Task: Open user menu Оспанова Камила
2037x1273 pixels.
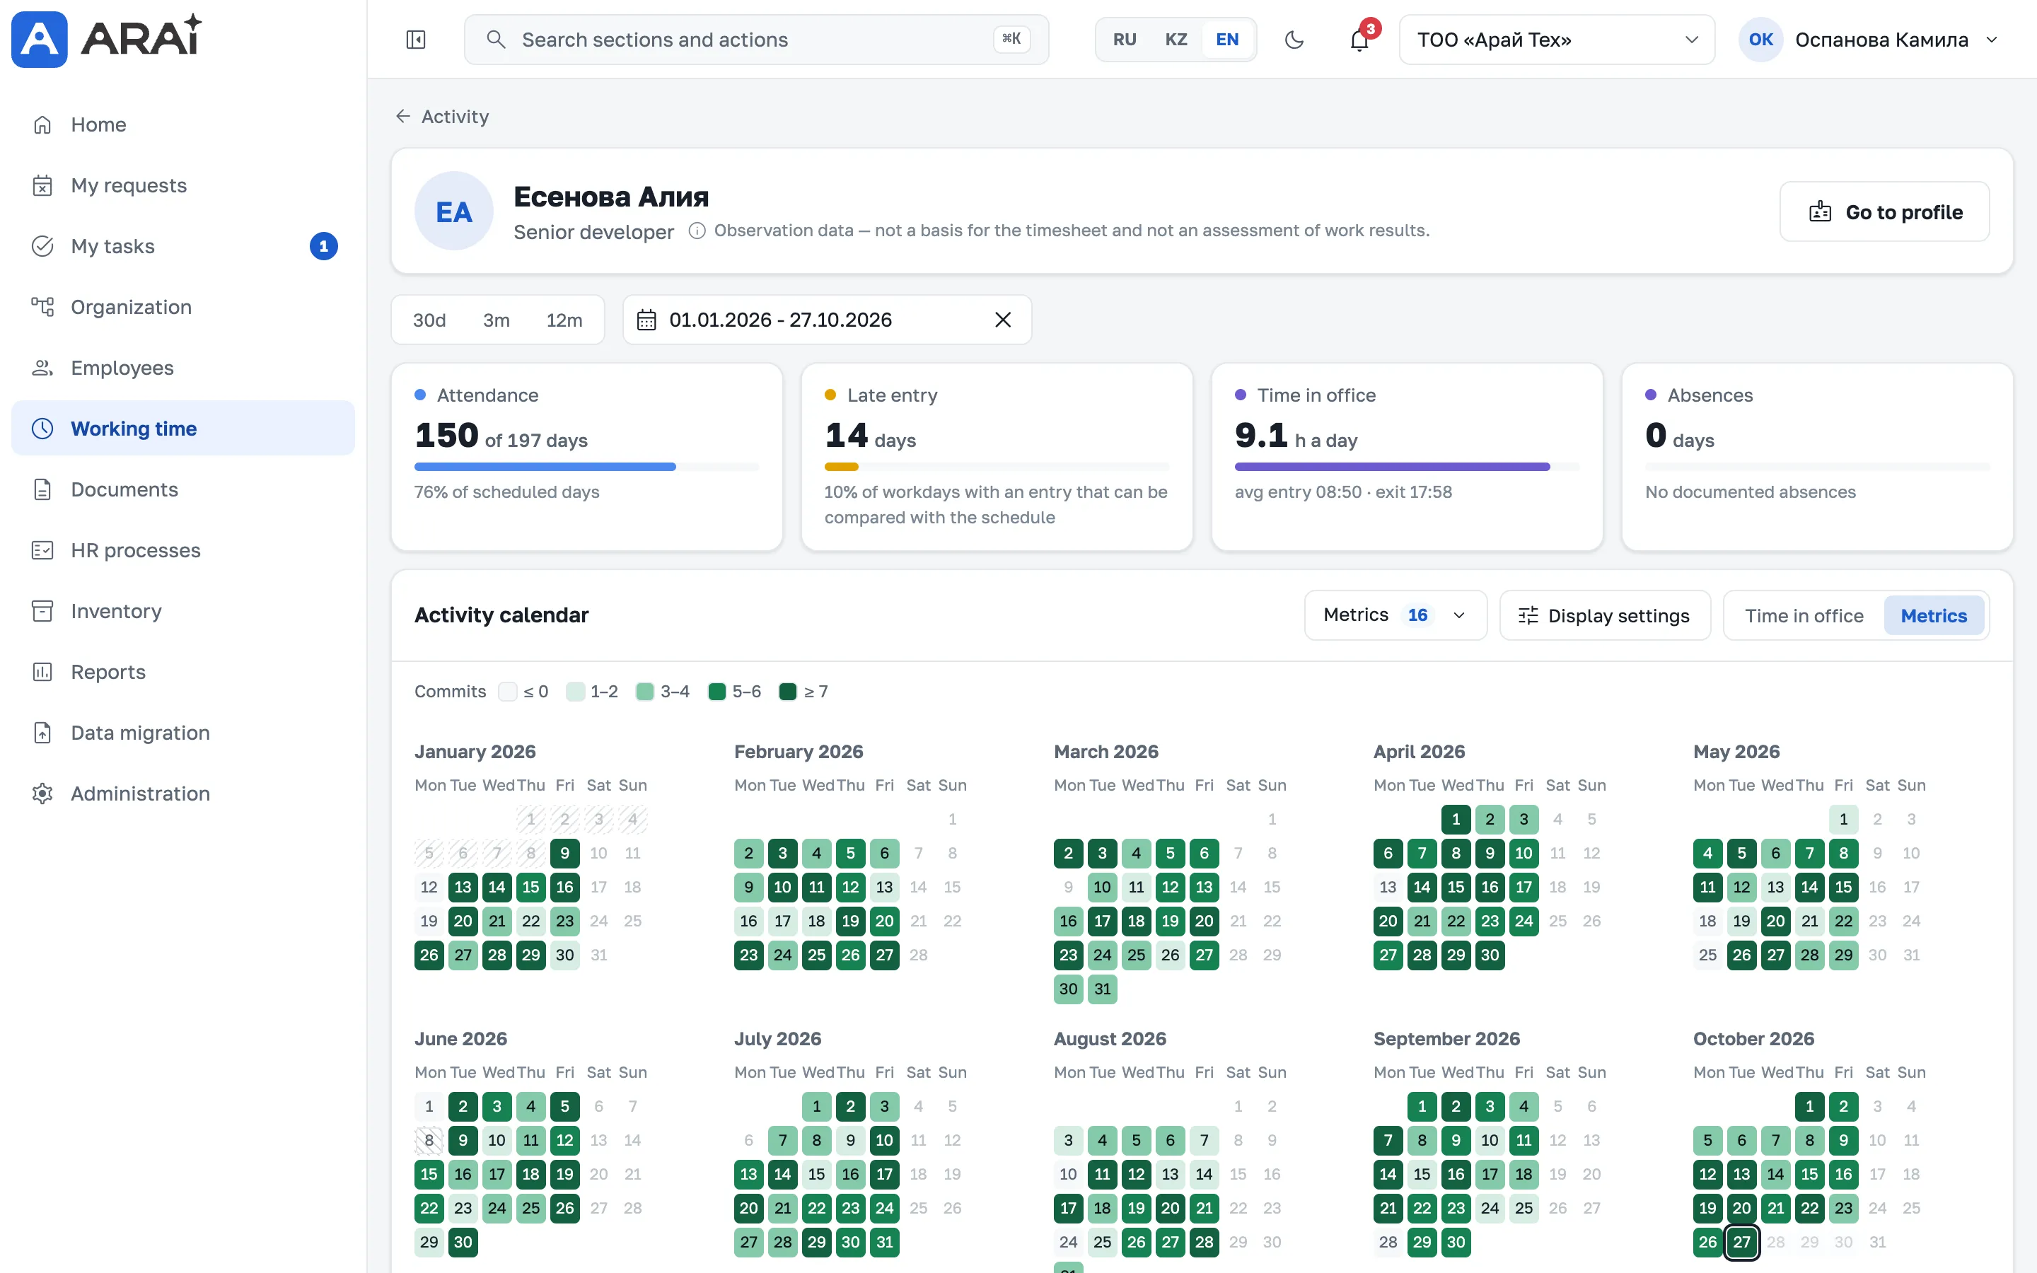Action: [1869, 40]
